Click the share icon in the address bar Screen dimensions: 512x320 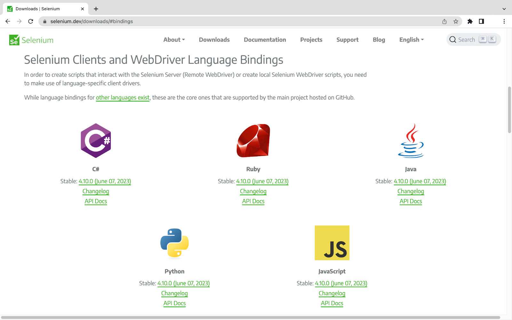click(x=444, y=21)
